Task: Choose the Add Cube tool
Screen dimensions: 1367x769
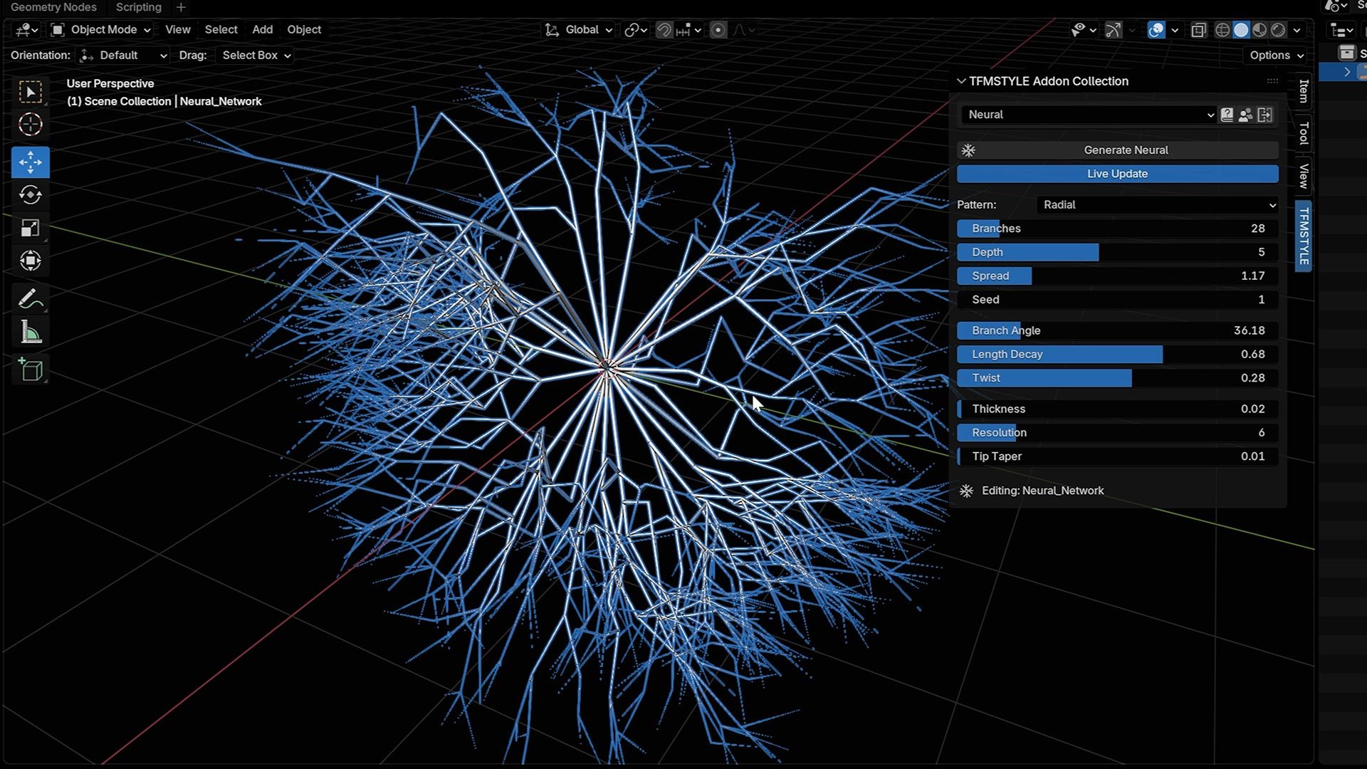Action: [30, 370]
